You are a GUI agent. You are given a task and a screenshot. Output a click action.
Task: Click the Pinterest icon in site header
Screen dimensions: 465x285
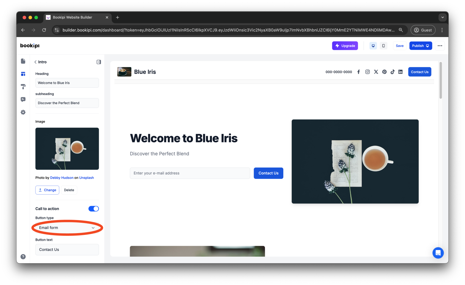point(384,72)
